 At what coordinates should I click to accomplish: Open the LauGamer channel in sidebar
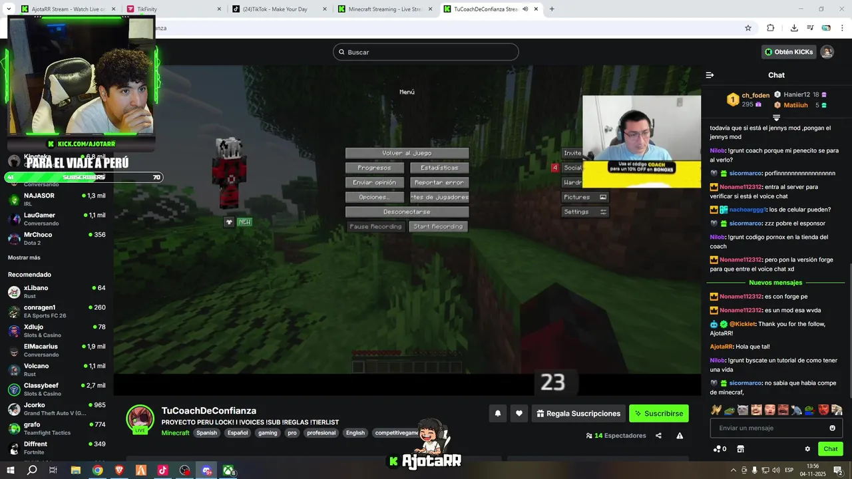coord(57,219)
